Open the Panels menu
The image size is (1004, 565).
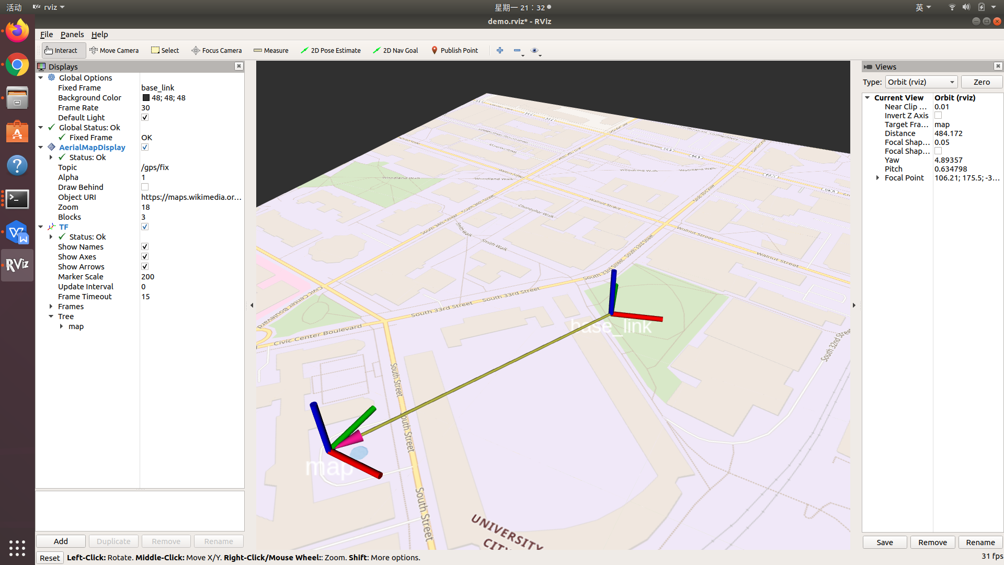click(72, 35)
